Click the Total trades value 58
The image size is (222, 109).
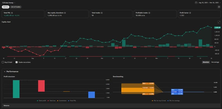(93, 16)
